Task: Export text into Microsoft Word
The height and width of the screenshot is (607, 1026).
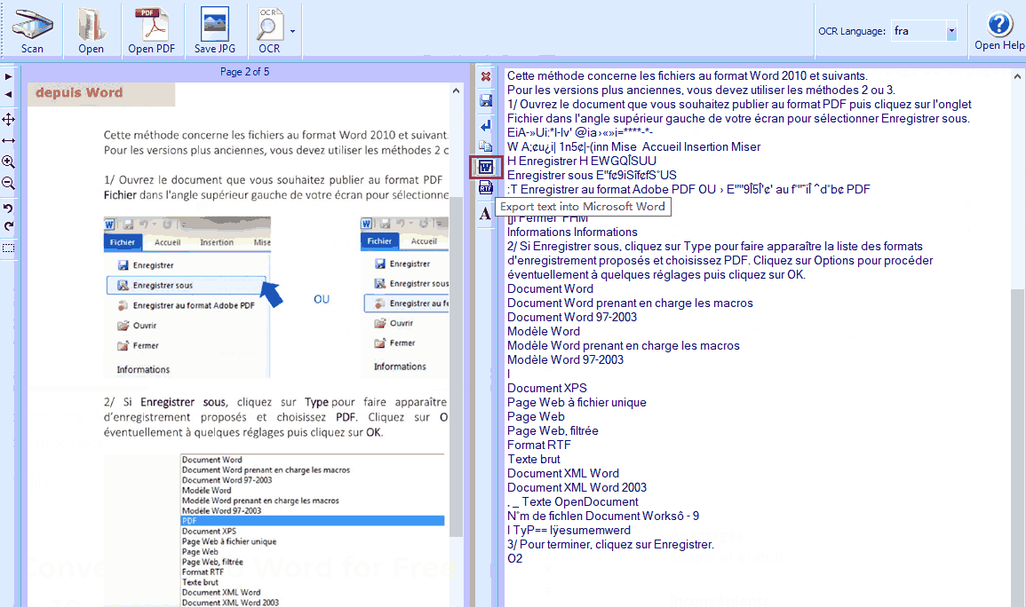Action: tap(486, 167)
